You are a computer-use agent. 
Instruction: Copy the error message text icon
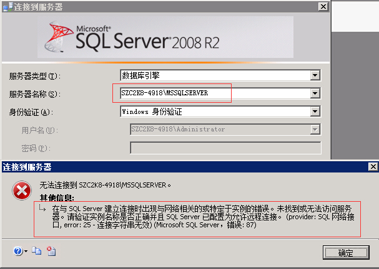coord(37,251)
